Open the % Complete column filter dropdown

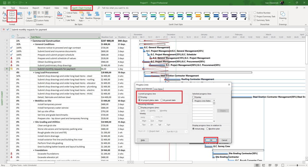click(28, 37)
